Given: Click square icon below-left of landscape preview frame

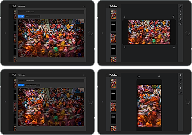Looking at the screenshot, I should 125,47.
